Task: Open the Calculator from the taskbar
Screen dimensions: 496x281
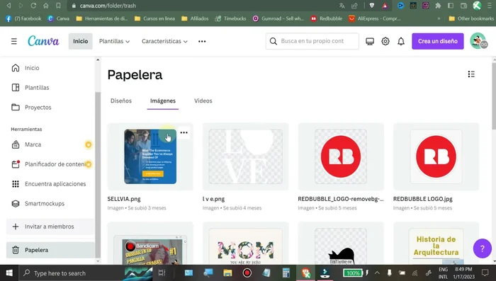Action: click(286, 273)
